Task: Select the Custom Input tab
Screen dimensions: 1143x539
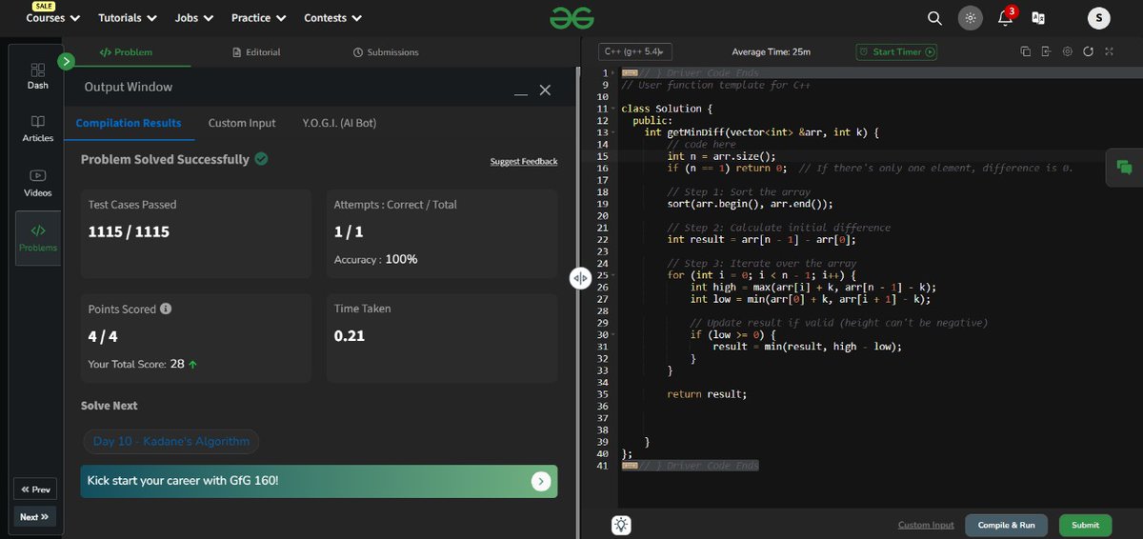Action: (x=242, y=123)
